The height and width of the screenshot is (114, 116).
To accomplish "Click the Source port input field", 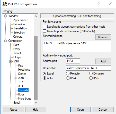I will 73,61.
